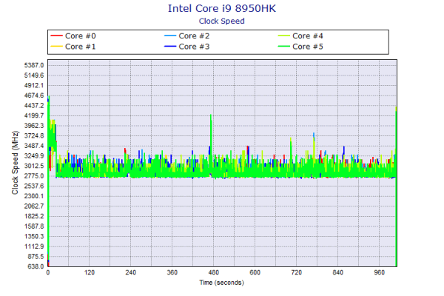444x296 pixels.
Task: Click the 600 tick on time axis
Action: pos(255,272)
